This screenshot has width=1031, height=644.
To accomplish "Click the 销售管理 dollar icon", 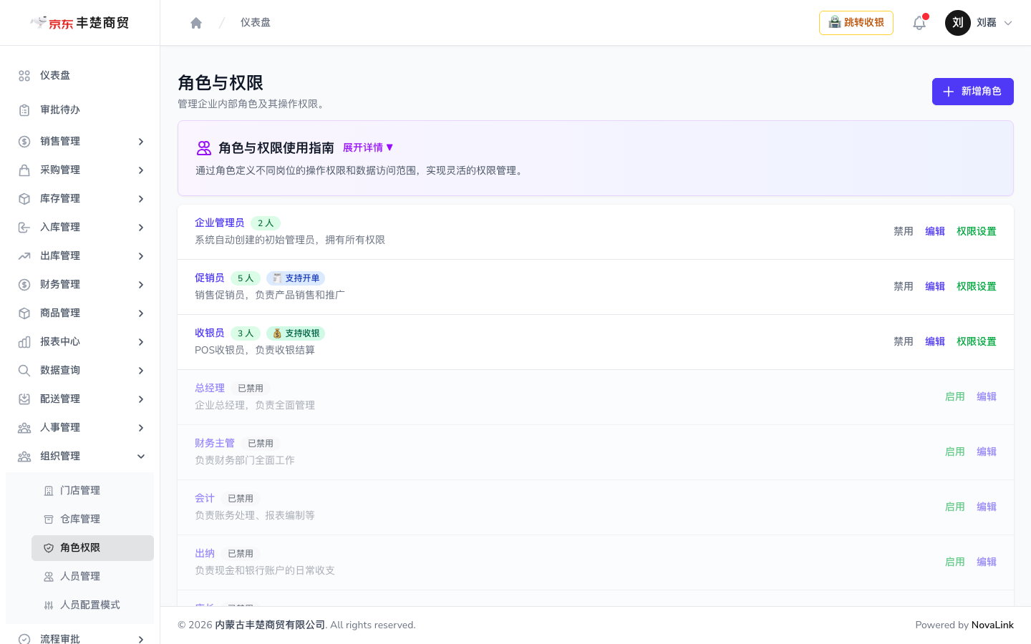I will 24,142.
